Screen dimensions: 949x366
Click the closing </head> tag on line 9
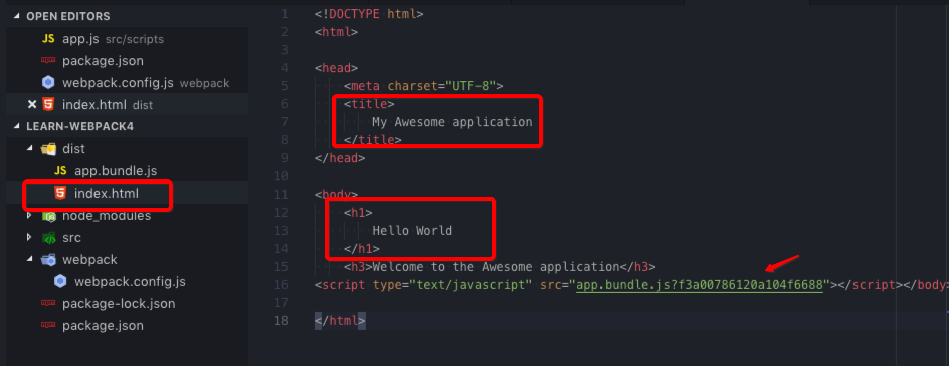coord(340,158)
